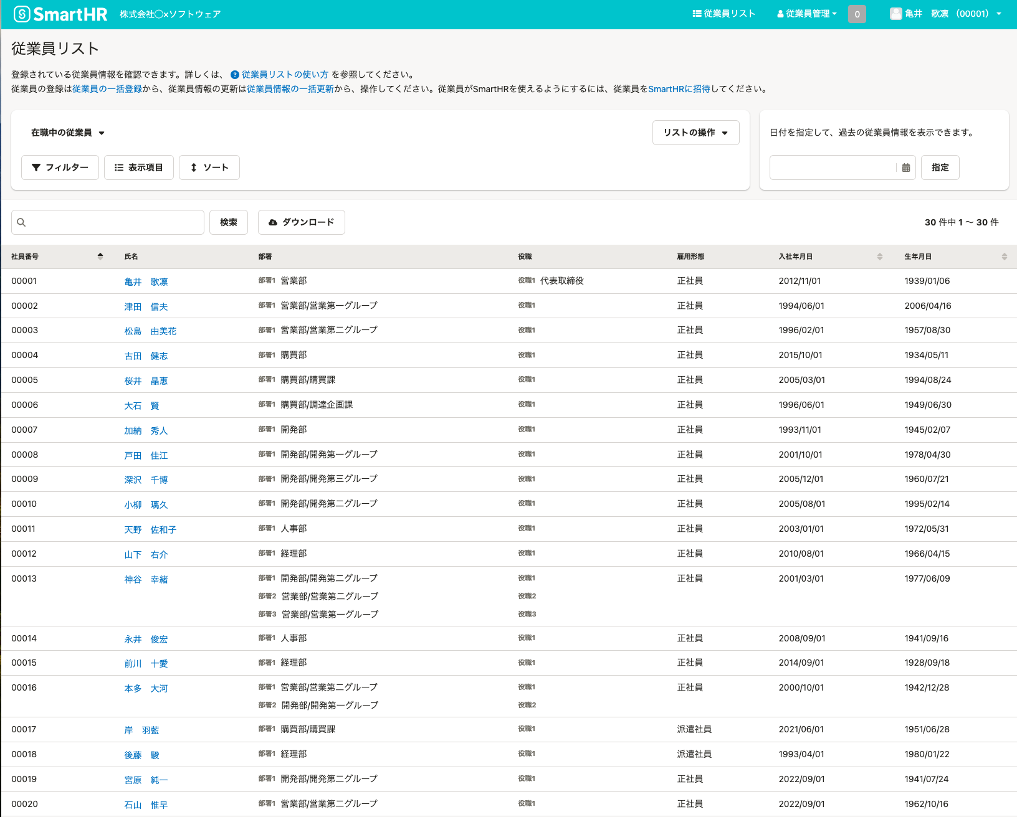Click the 従業員リスト page heading

pos(55,49)
